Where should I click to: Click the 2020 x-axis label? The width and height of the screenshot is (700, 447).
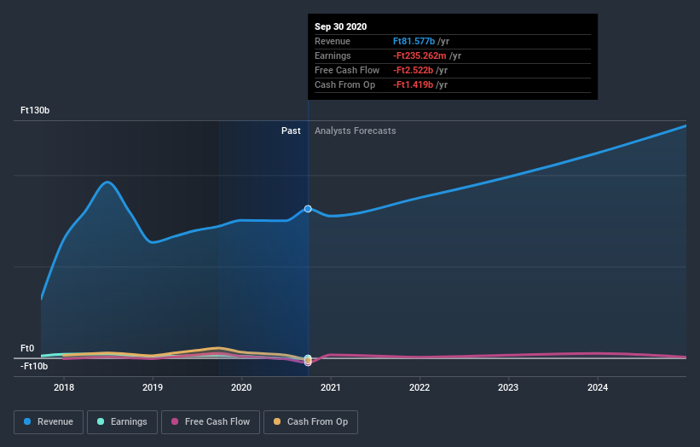coord(241,387)
